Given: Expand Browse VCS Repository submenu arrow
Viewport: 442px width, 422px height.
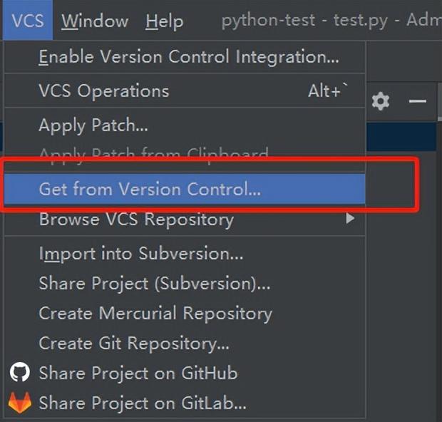Looking at the screenshot, I should 350,218.
